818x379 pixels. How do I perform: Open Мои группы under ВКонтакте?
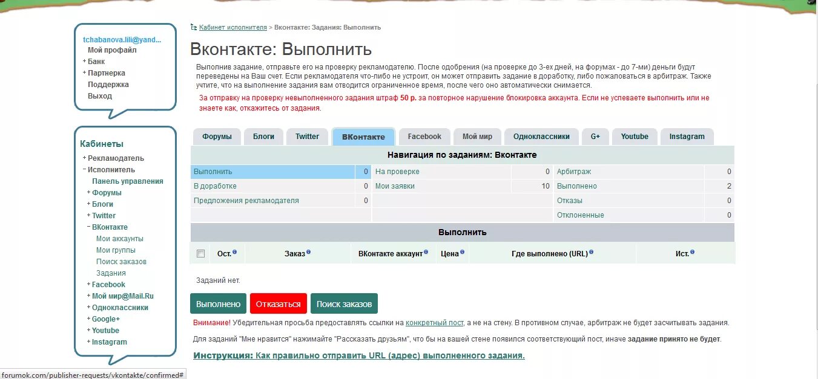tap(116, 250)
